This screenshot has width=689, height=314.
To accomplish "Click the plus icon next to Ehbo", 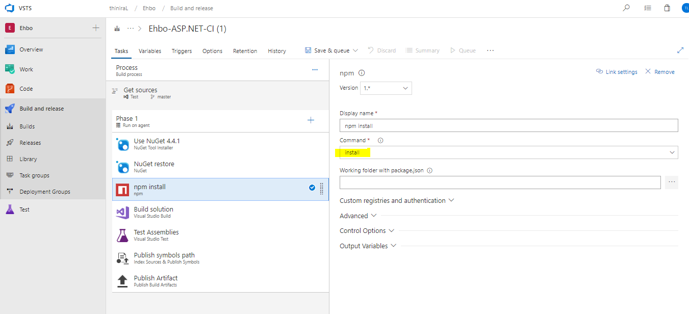I will (x=96, y=28).
